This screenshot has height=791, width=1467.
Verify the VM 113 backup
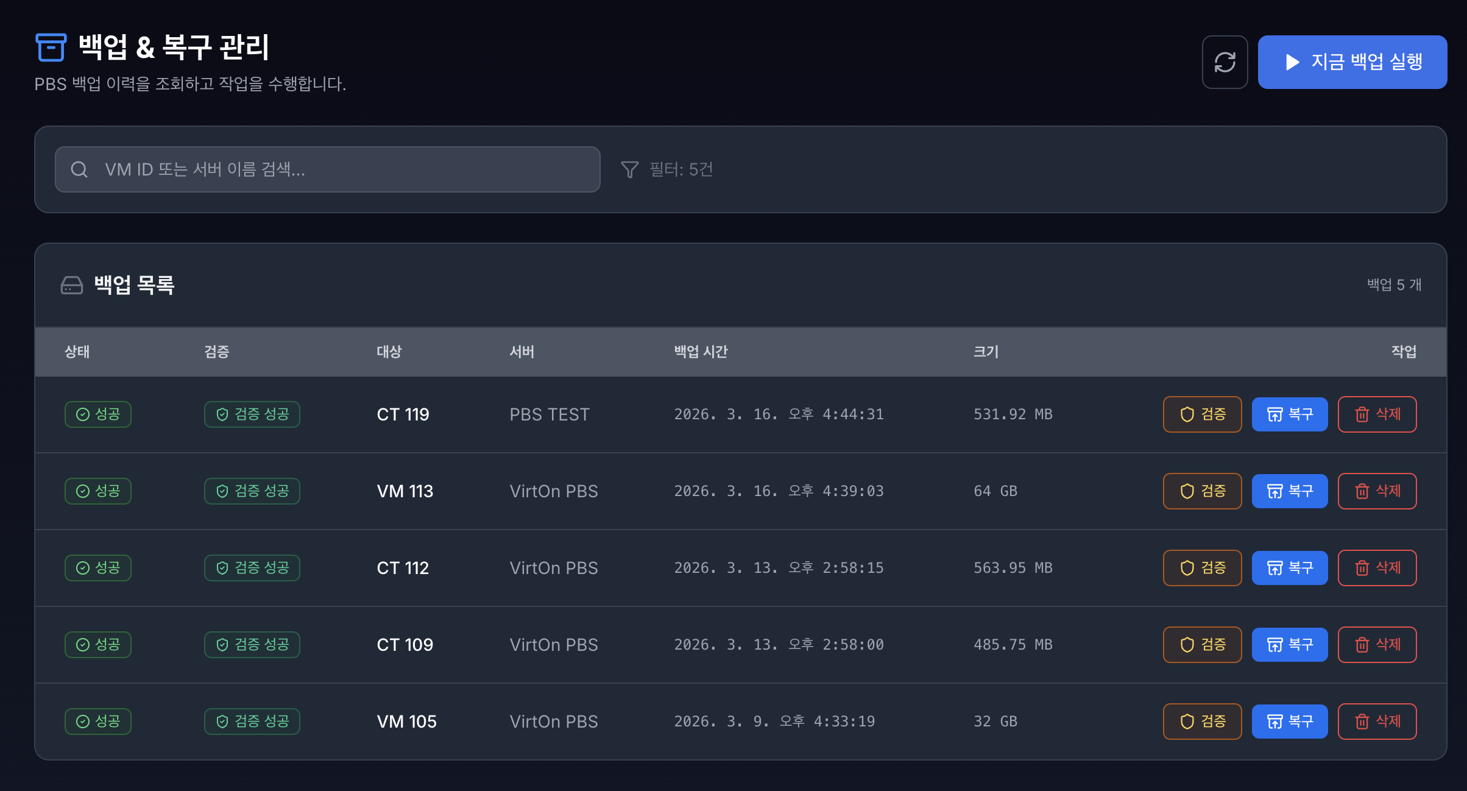pos(1202,491)
